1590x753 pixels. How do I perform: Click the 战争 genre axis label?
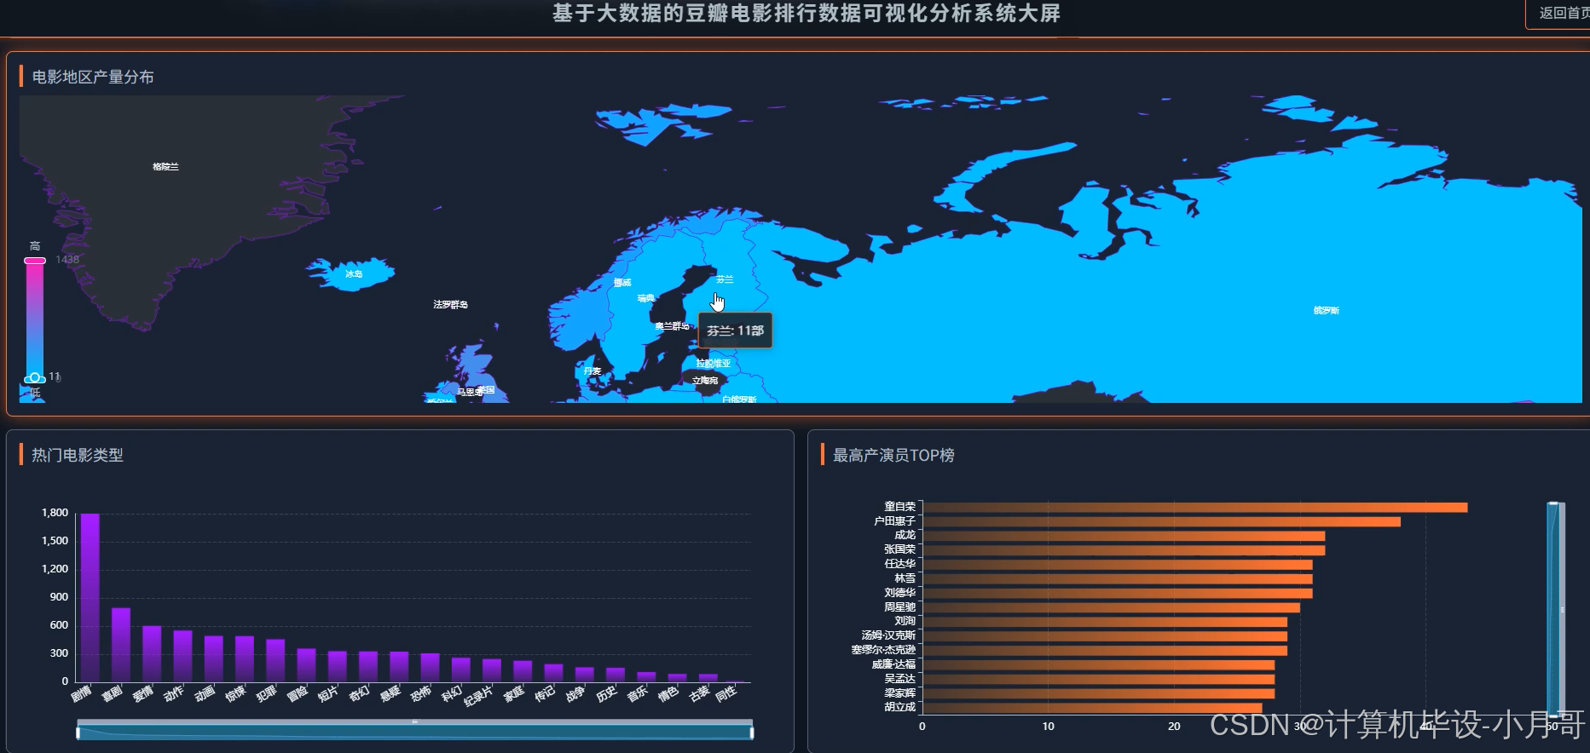[x=575, y=693]
